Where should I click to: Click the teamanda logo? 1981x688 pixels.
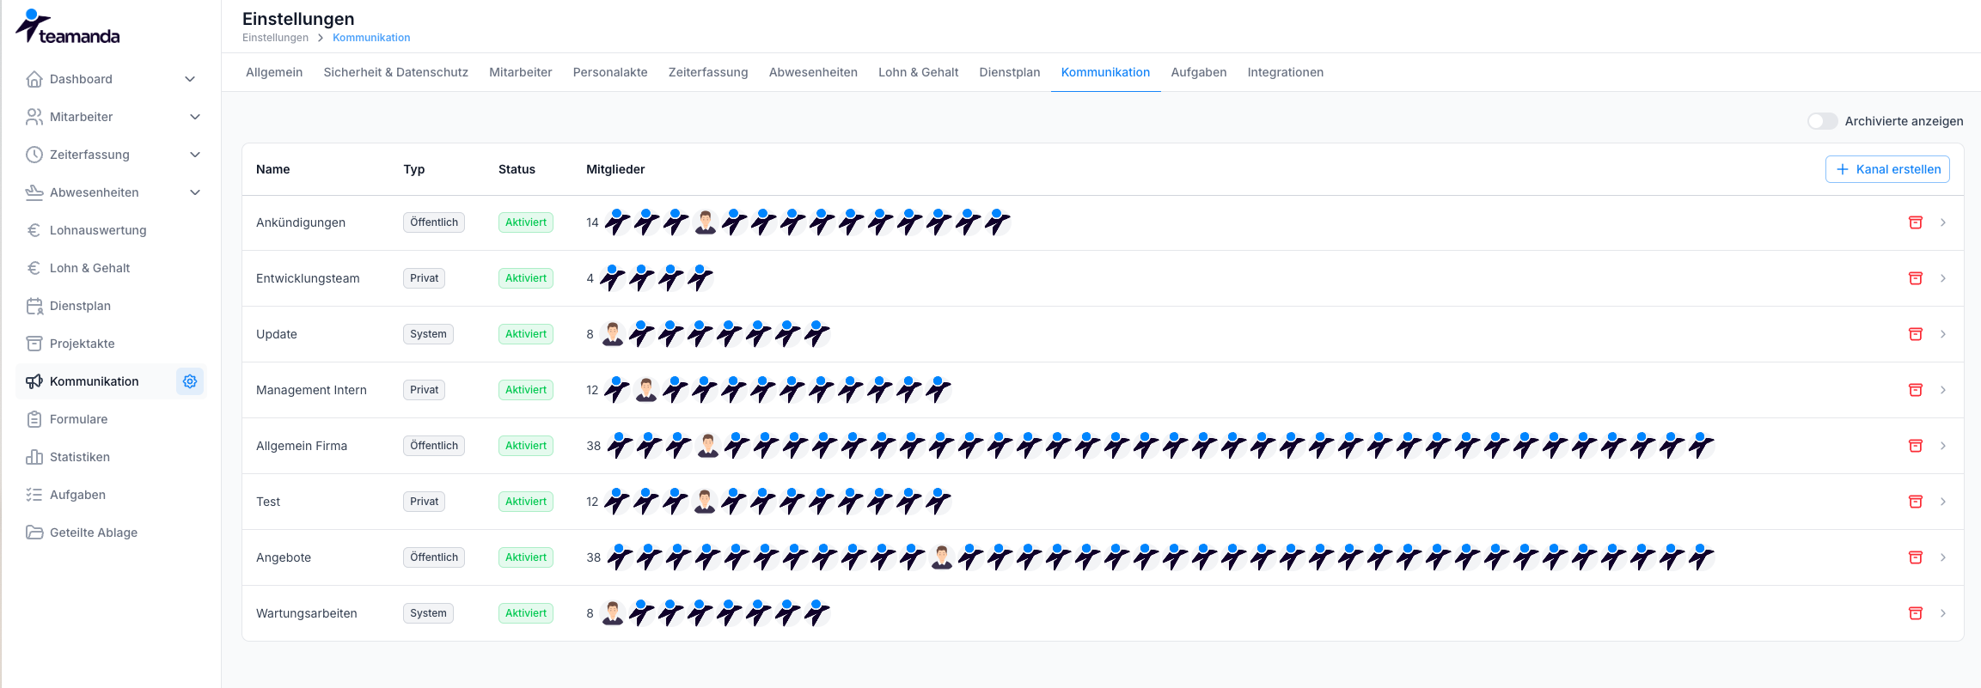point(68,27)
